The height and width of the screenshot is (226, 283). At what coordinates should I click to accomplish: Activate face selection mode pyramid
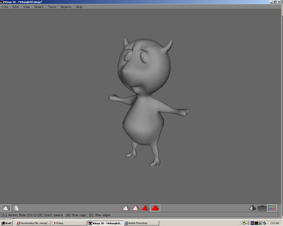pos(145,208)
